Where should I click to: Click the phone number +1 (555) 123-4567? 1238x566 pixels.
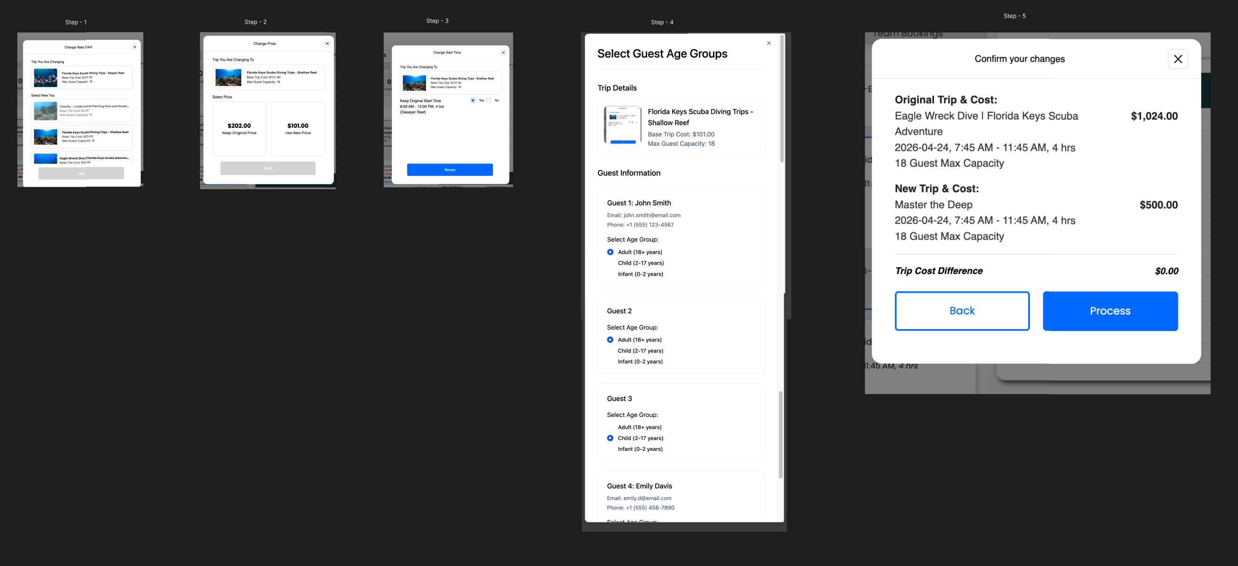point(650,225)
